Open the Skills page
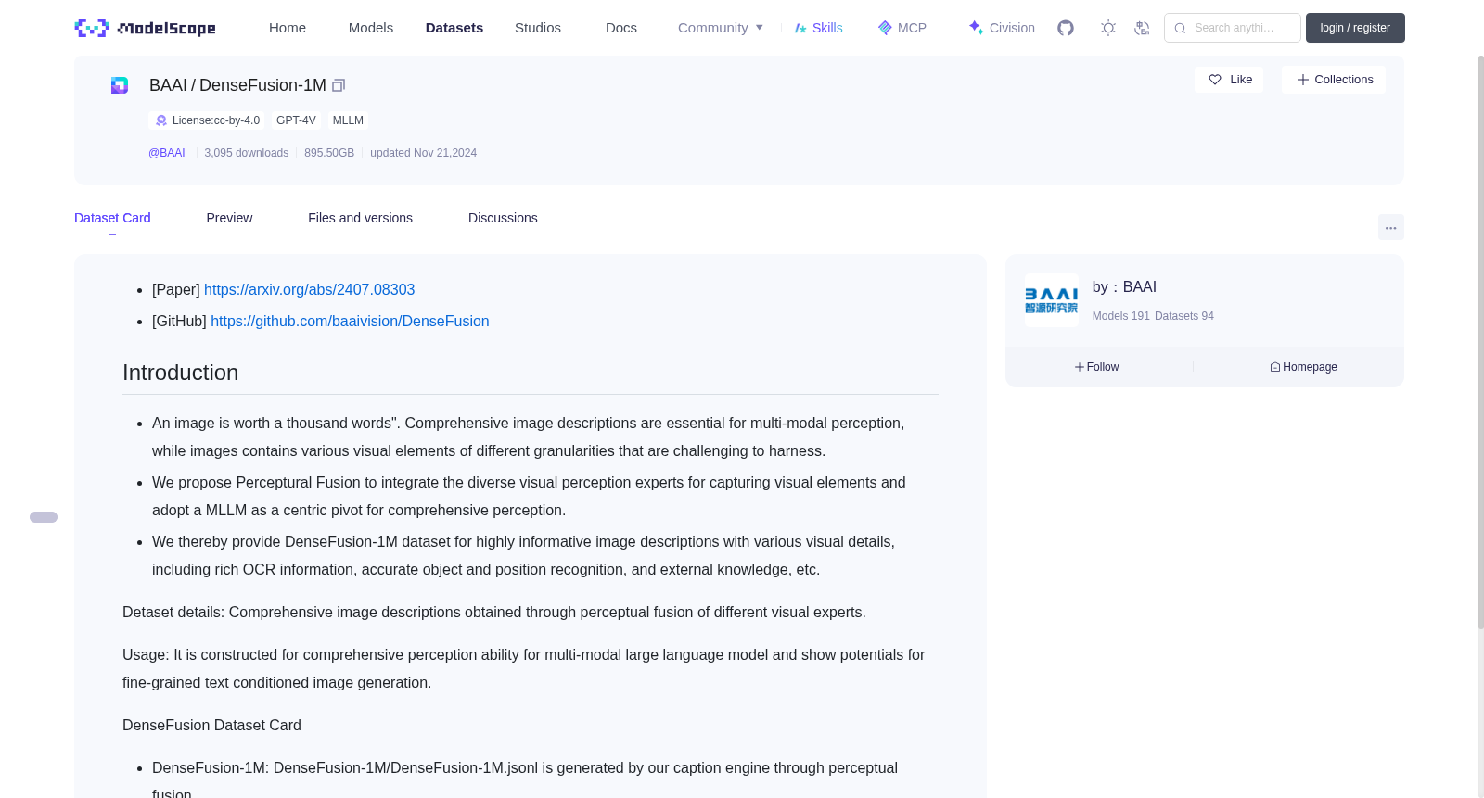The height and width of the screenshot is (798, 1484). (x=818, y=28)
